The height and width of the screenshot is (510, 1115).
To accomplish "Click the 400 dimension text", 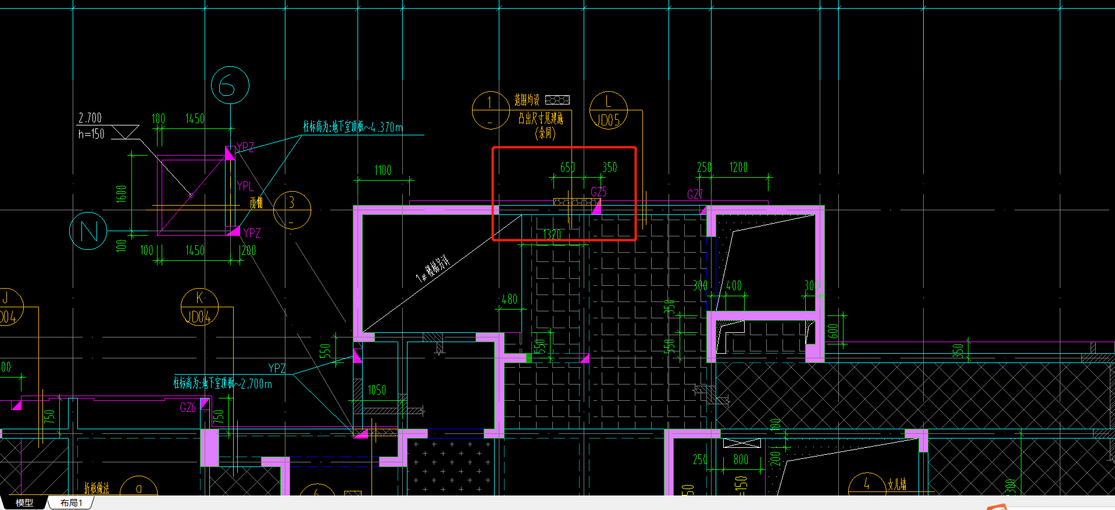I will [x=734, y=286].
